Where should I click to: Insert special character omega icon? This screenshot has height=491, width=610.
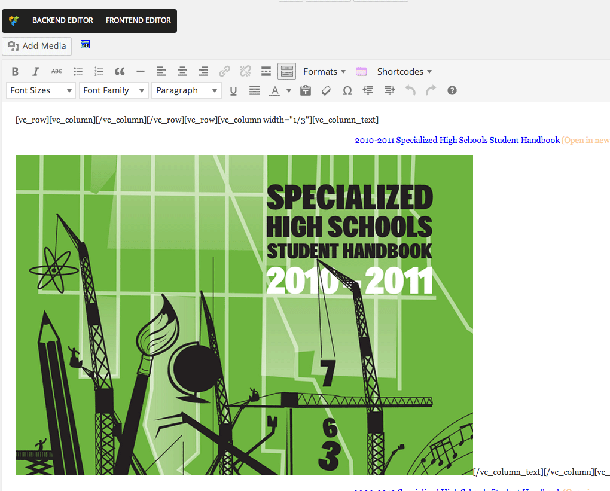347,91
